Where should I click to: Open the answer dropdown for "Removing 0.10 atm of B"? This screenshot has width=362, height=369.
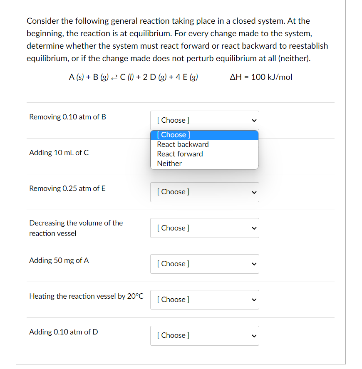(x=204, y=120)
